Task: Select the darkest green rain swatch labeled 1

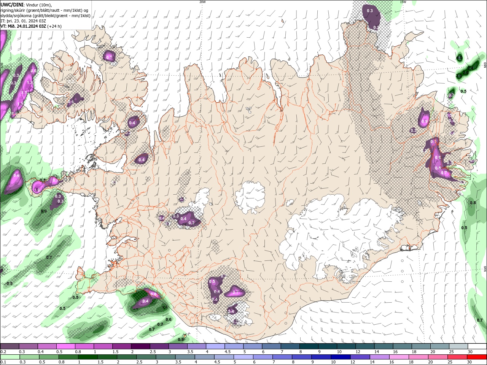Action: coord(88,357)
